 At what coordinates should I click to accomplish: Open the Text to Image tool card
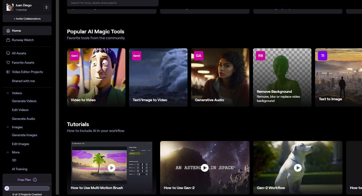coord(338,77)
